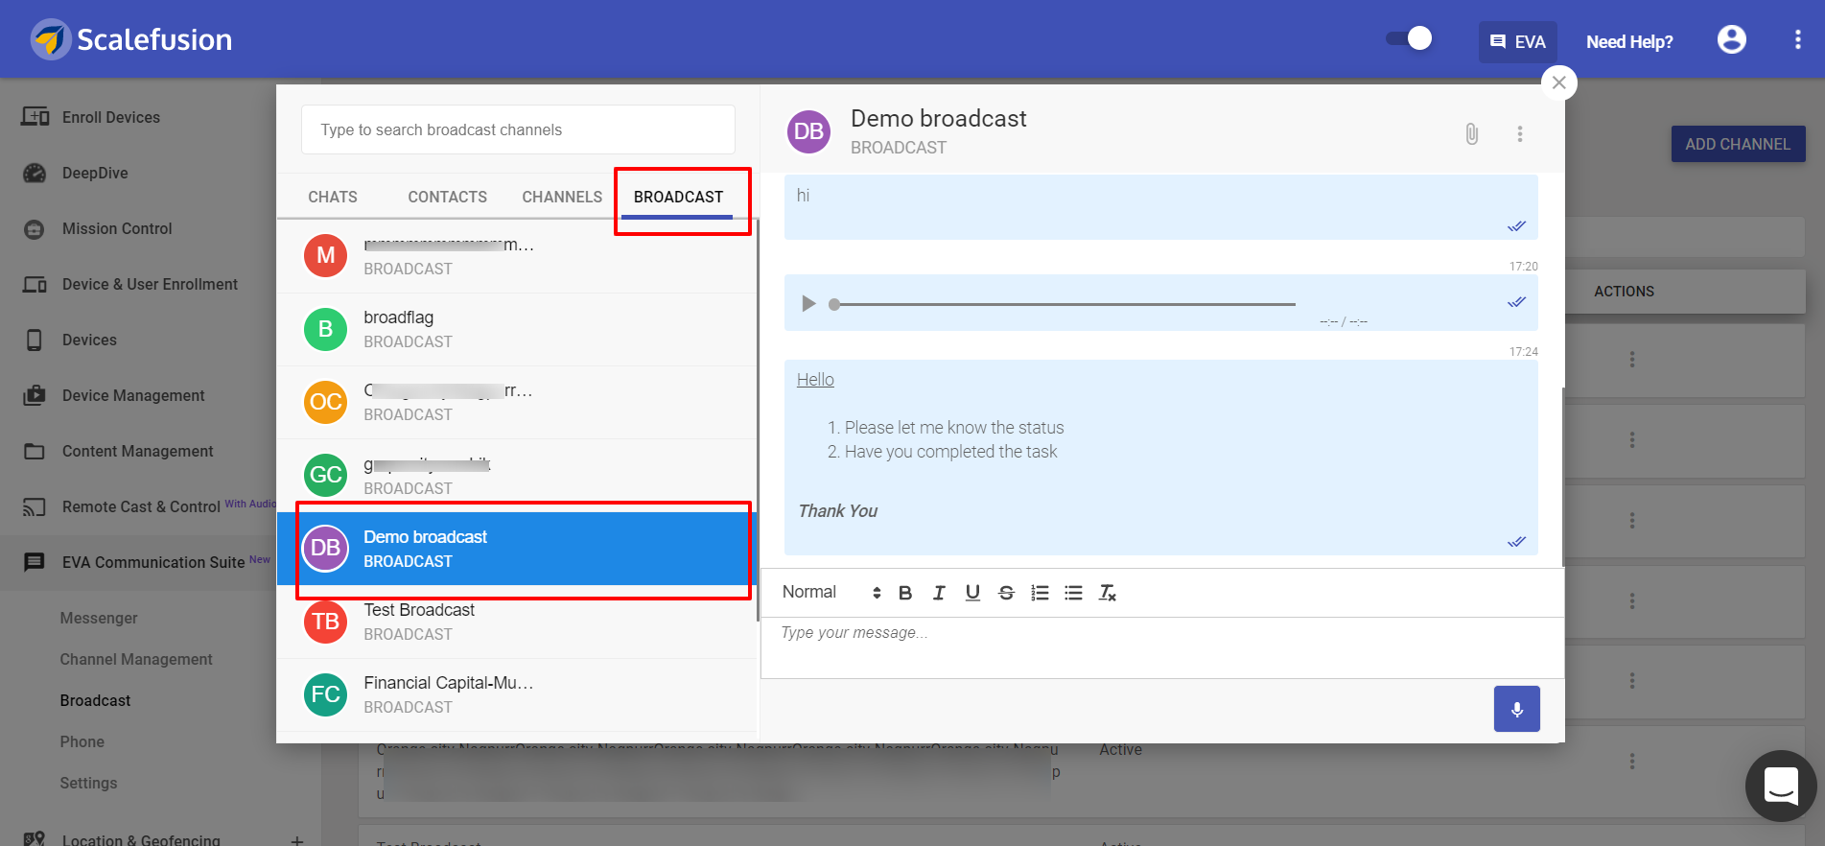Click the orange OC avatar broadcast row

[x=517, y=402]
